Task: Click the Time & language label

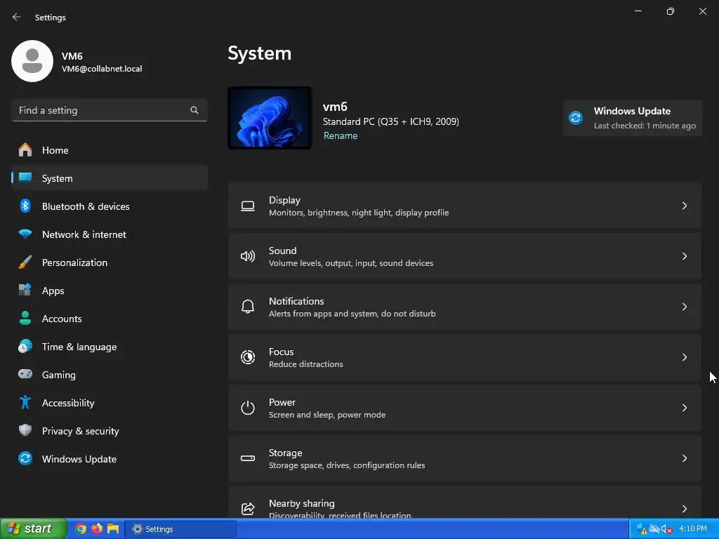Action: tap(79, 347)
